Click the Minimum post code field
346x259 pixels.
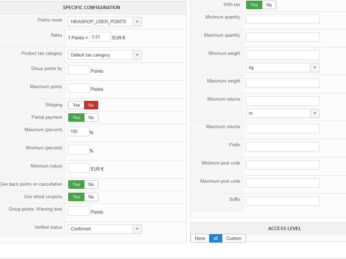point(282,165)
